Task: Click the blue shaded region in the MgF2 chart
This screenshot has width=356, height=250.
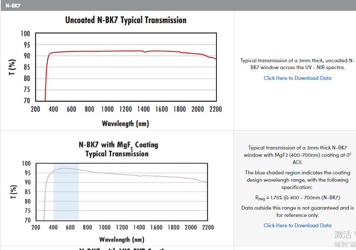Action: point(66,198)
